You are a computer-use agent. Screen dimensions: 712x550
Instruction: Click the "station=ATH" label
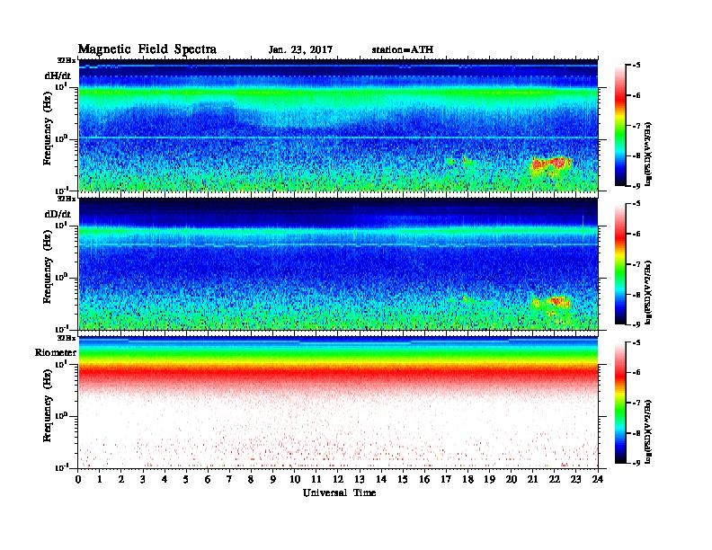(x=403, y=49)
